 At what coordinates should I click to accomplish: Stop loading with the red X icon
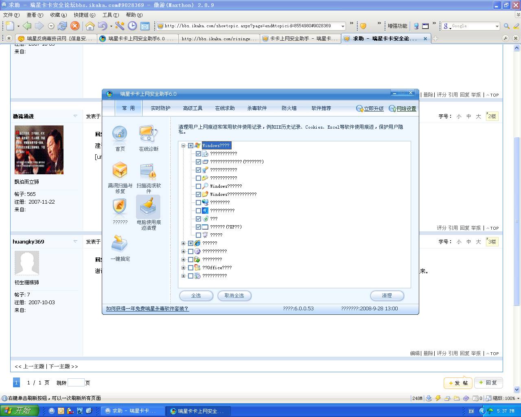pyautogui.click(x=75, y=26)
